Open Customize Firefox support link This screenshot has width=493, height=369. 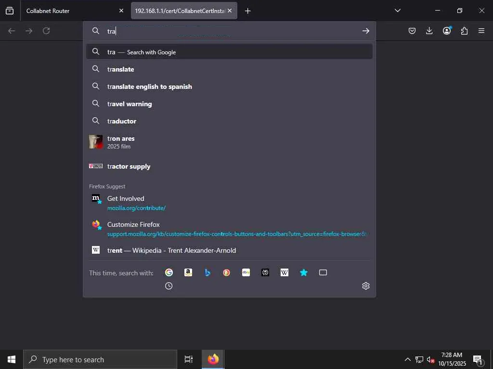pos(229,229)
